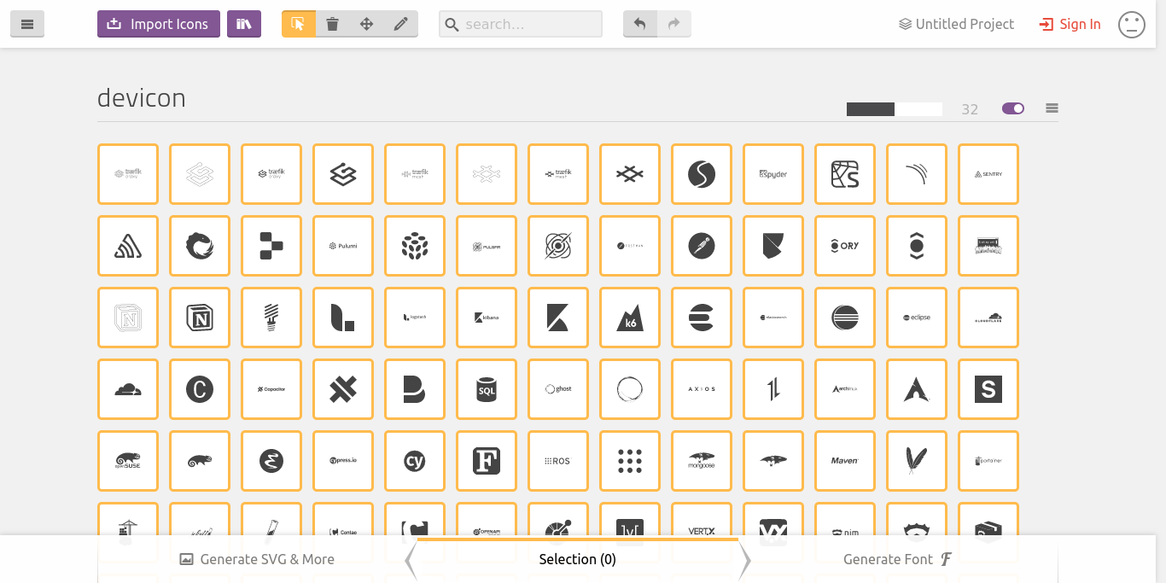Select the square S logo icon
Image resolution: width=1166 pixels, height=583 pixels.
pyautogui.click(x=988, y=389)
